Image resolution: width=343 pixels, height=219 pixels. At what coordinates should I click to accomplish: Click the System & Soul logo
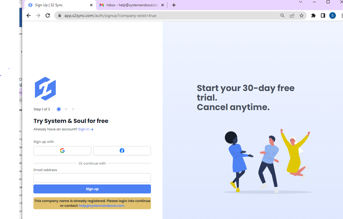point(45,88)
